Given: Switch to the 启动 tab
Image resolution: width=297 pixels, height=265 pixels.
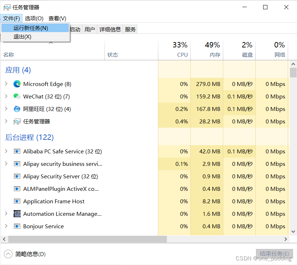Looking at the screenshot, I should pyautogui.click(x=75, y=30).
